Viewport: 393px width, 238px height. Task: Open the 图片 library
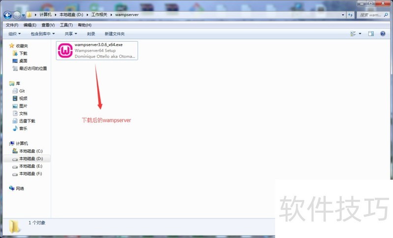(x=20, y=106)
